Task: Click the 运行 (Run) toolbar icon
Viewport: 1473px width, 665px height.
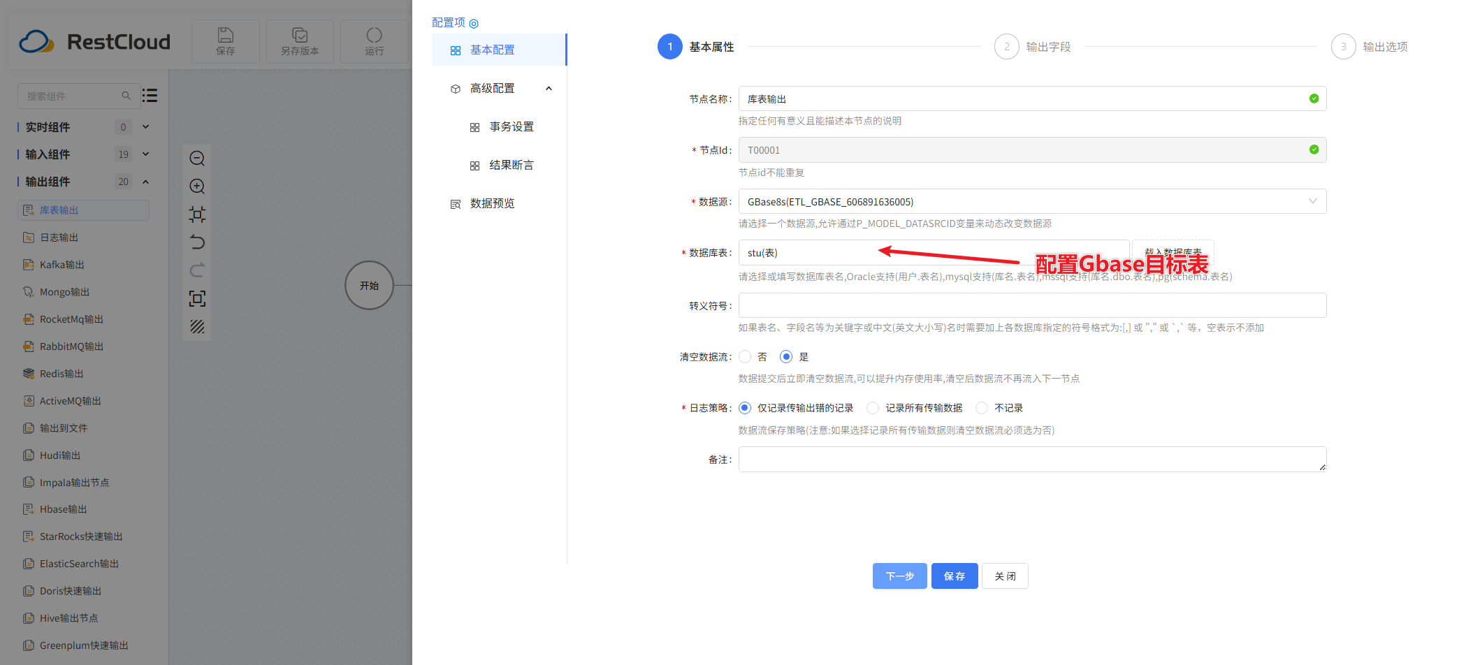Action: tap(375, 41)
